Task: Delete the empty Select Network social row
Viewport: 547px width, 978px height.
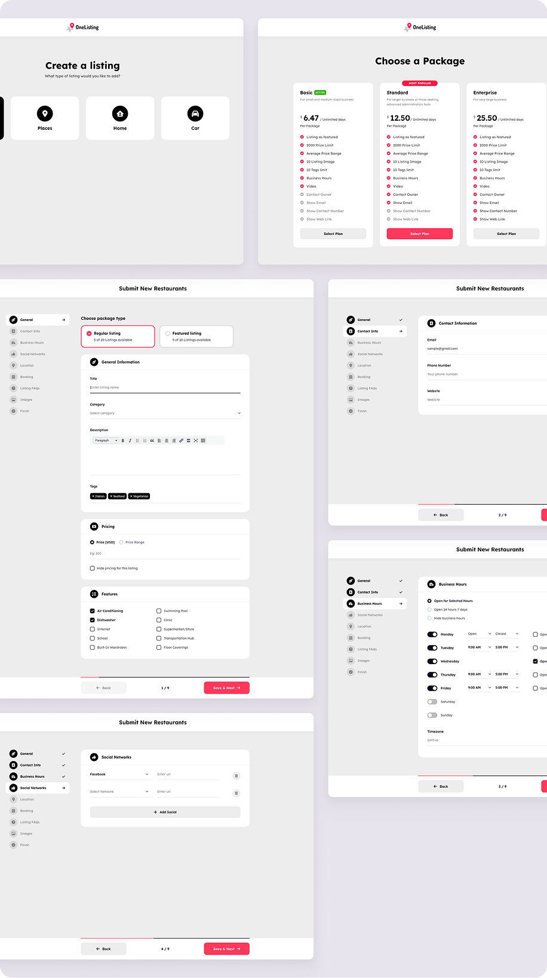Action: [x=236, y=793]
